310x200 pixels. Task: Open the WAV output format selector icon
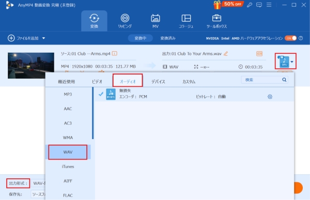[x=285, y=61]
